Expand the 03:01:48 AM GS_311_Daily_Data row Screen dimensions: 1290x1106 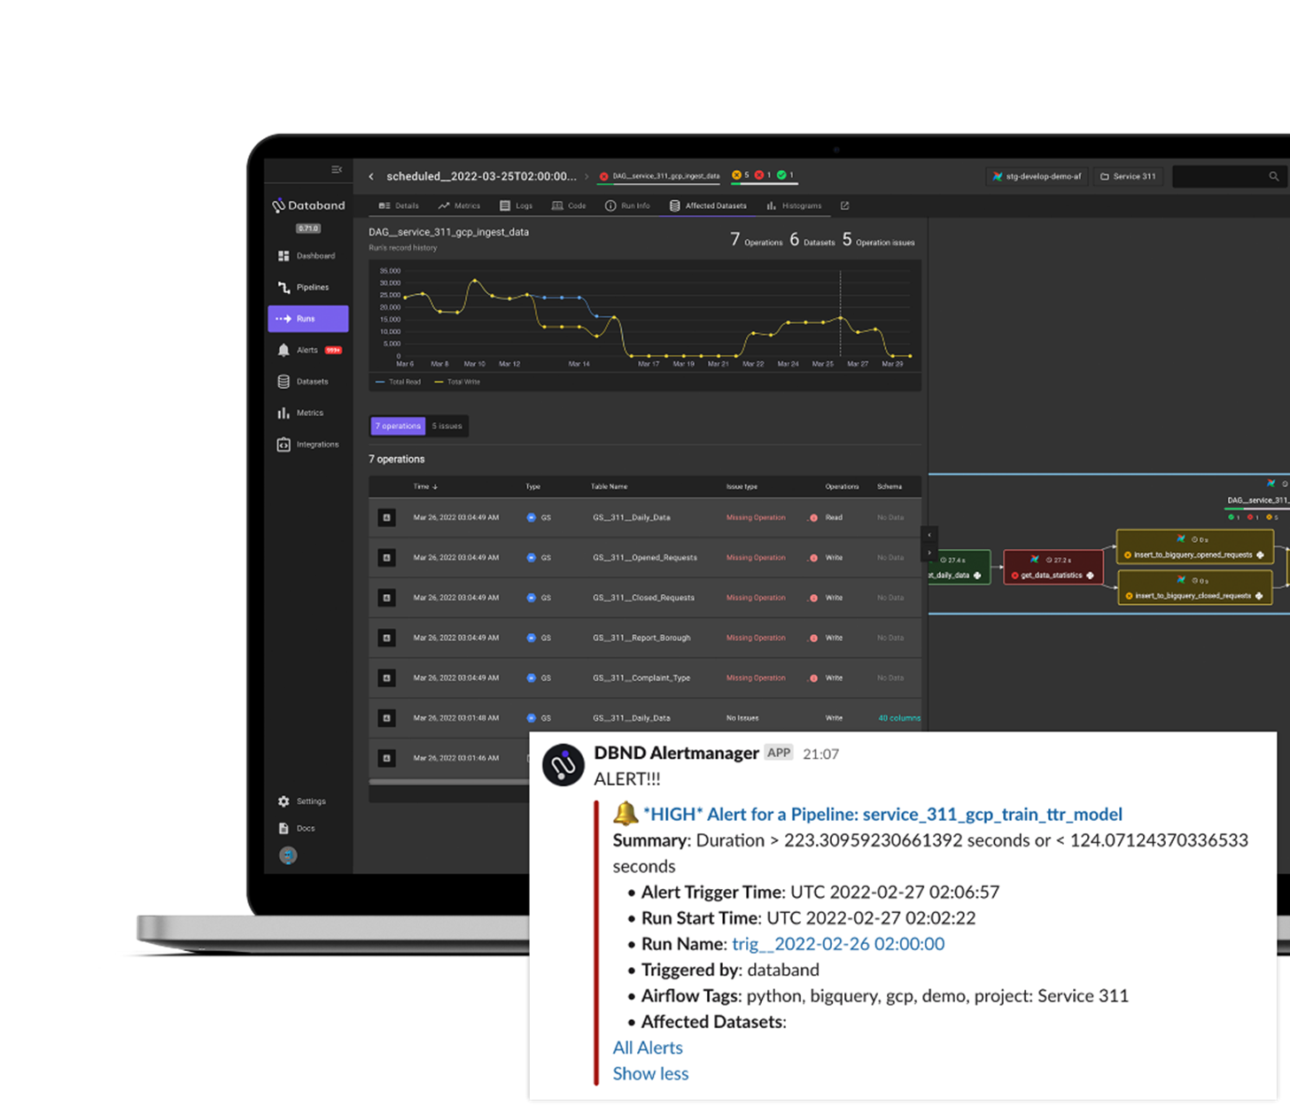point(386,718)
